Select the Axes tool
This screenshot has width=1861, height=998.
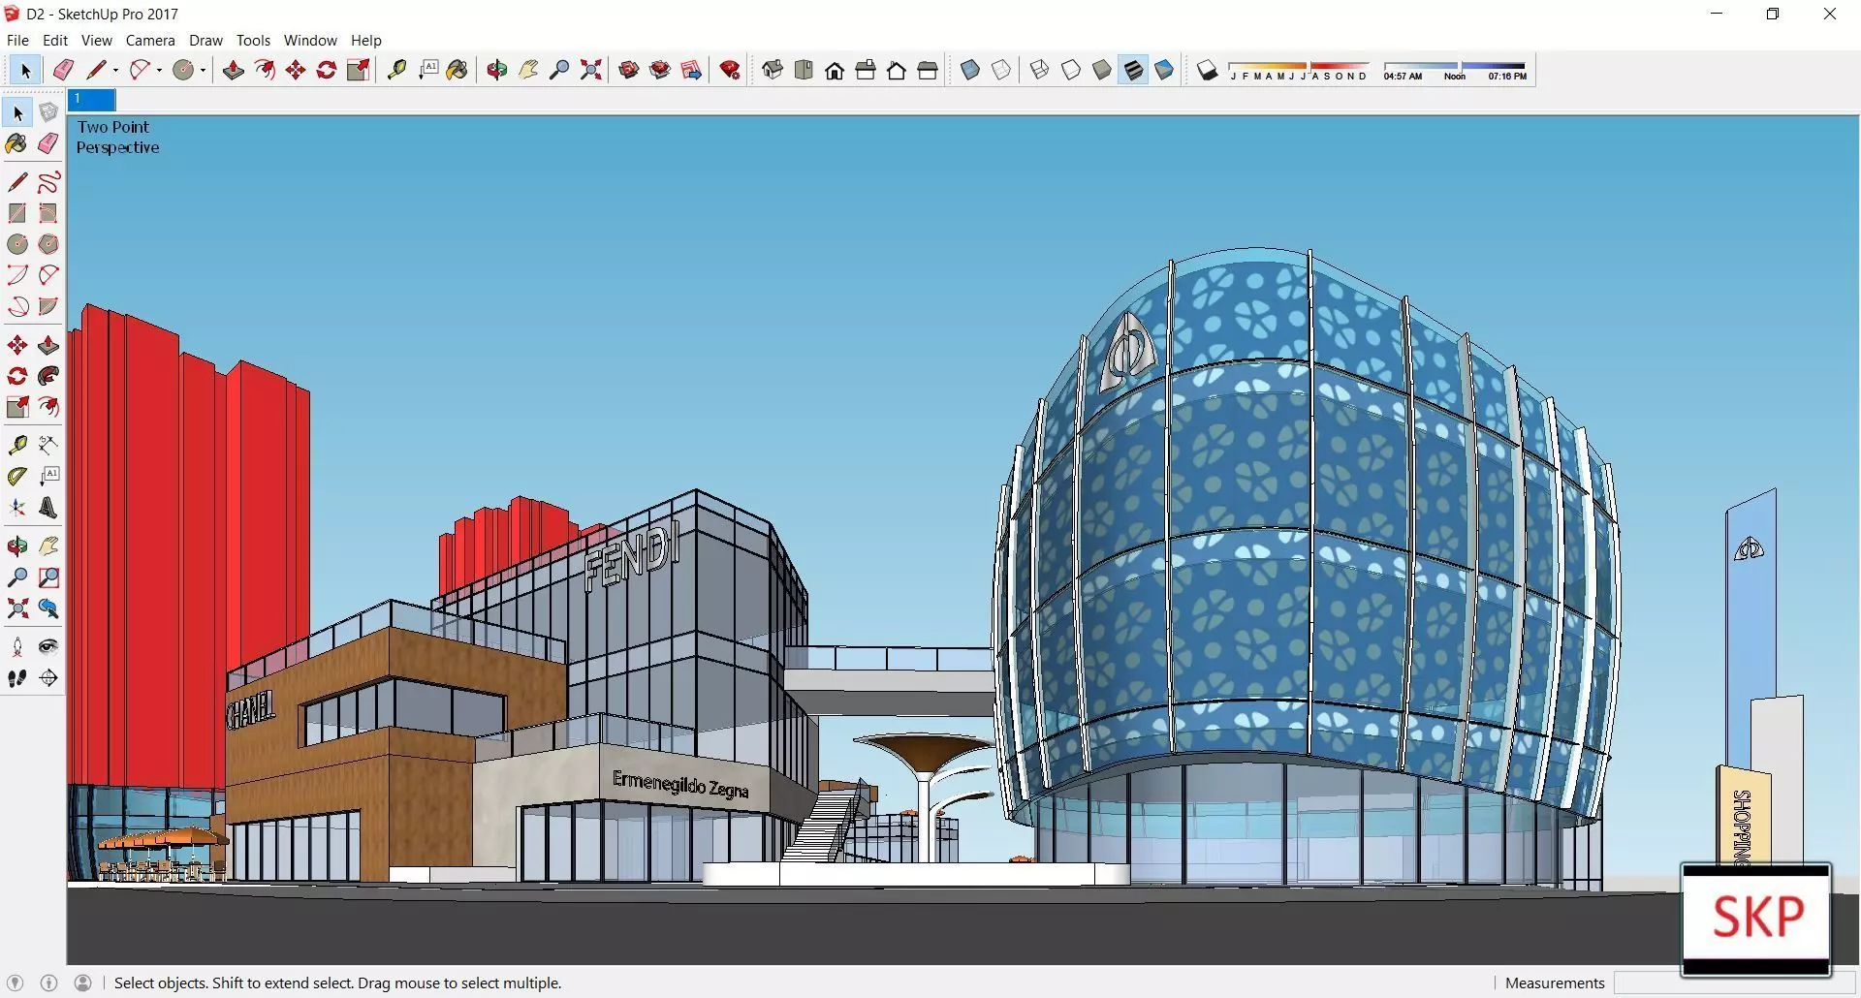17,508
